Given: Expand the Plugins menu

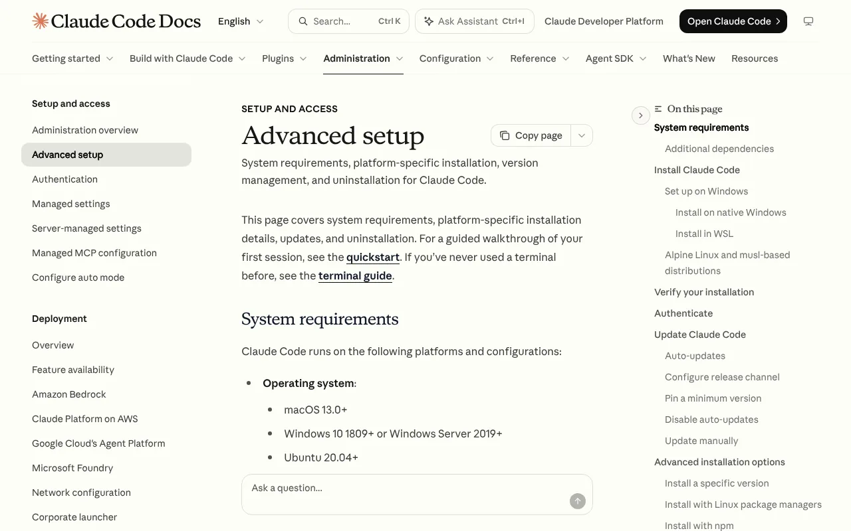Looking at the screenshot, I should pyautogui.click(x=285, y=58).
